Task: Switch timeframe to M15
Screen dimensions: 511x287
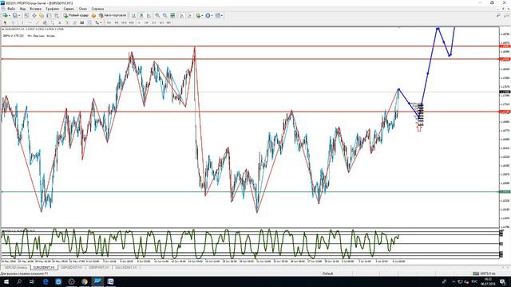Action: pos(124,23)
